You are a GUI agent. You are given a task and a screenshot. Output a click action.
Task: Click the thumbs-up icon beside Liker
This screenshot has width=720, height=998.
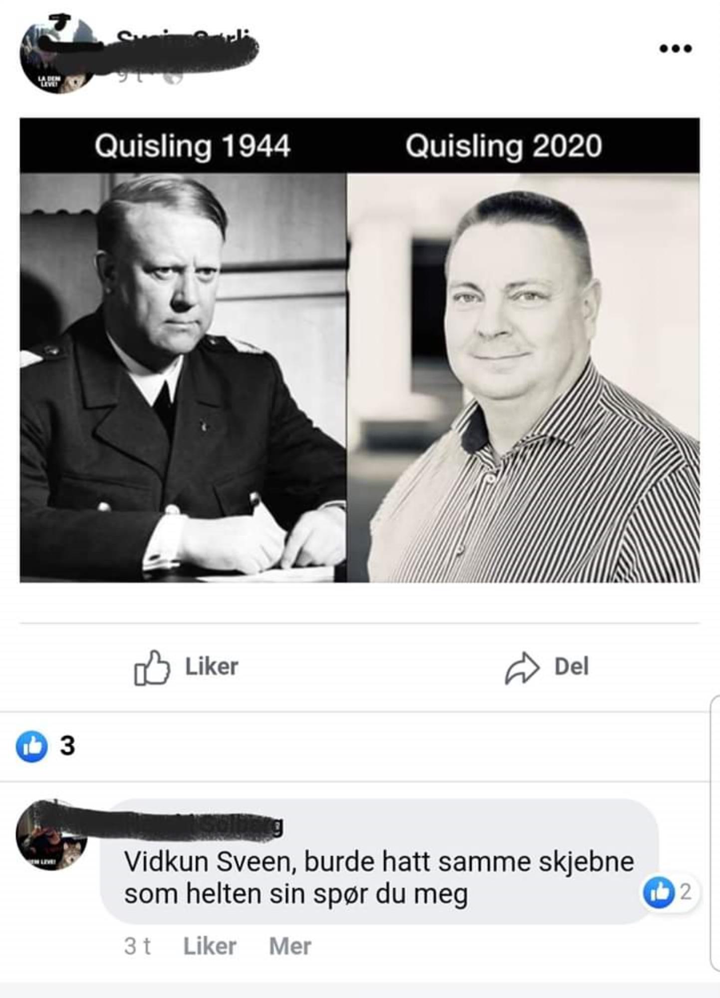152,668
